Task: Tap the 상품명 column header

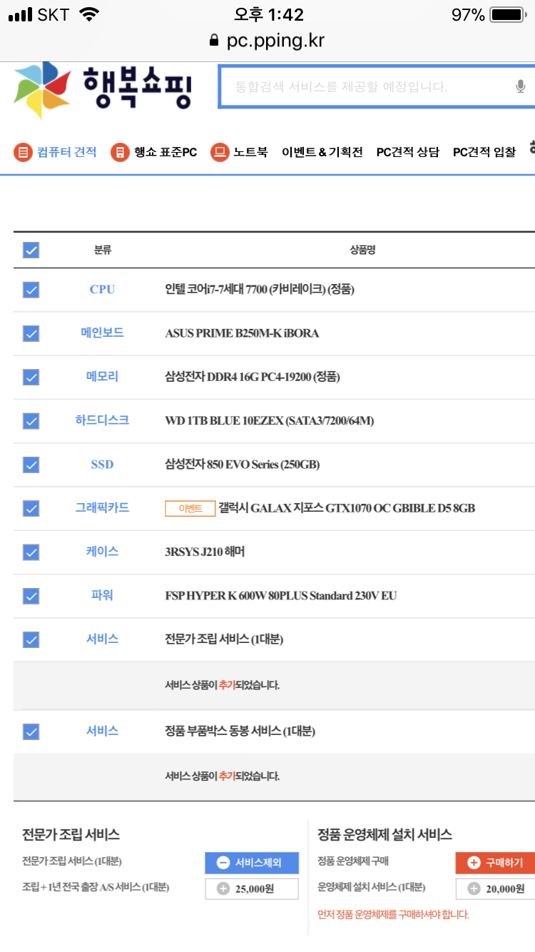Action: pyautogui.click(x=363, y=250)
